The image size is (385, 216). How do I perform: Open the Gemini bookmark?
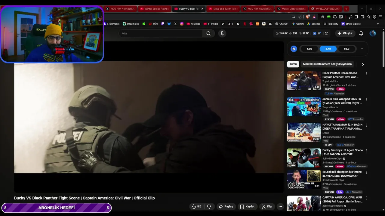click(298, 24)
